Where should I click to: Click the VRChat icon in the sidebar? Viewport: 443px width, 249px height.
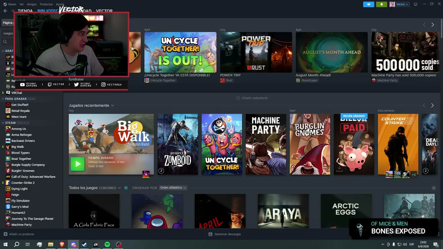(8, 93)
